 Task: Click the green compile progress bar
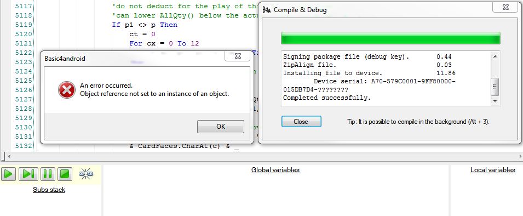pos(390,38)
